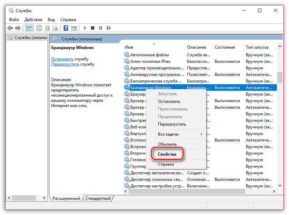Viewport: 289px width, 215px height.
Task: Open the Help question mark icon
Action: 66,28
